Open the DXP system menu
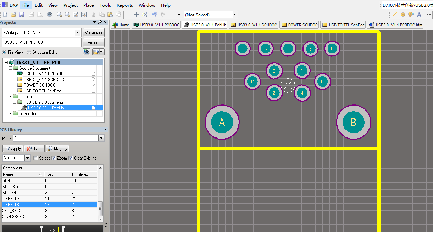433x232 pixels. [x=10, y=5]
